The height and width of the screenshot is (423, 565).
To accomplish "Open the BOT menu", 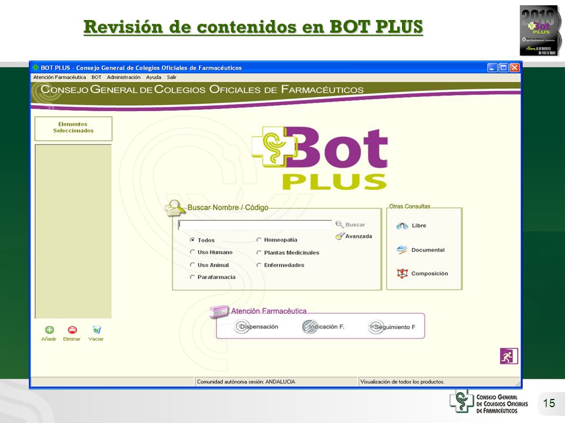I will (96, 78).
